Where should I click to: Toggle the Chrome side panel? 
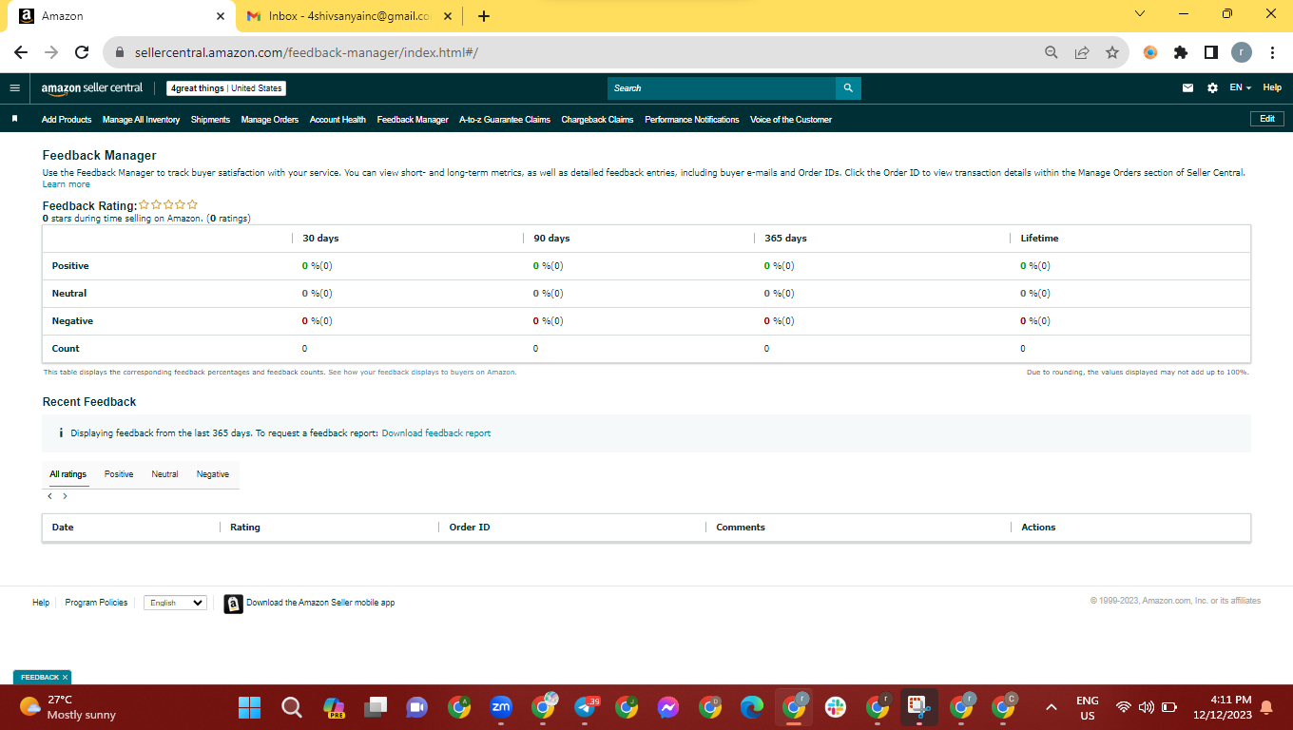[1211, 52]
